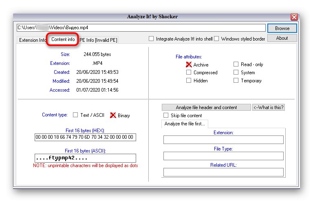Click the 'File attributes:' label
This screenshot has height=202, width=313.
coord(189,57)
